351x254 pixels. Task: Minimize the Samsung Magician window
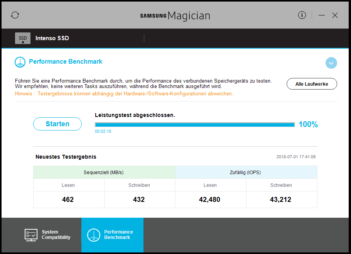tap(322, 15)
